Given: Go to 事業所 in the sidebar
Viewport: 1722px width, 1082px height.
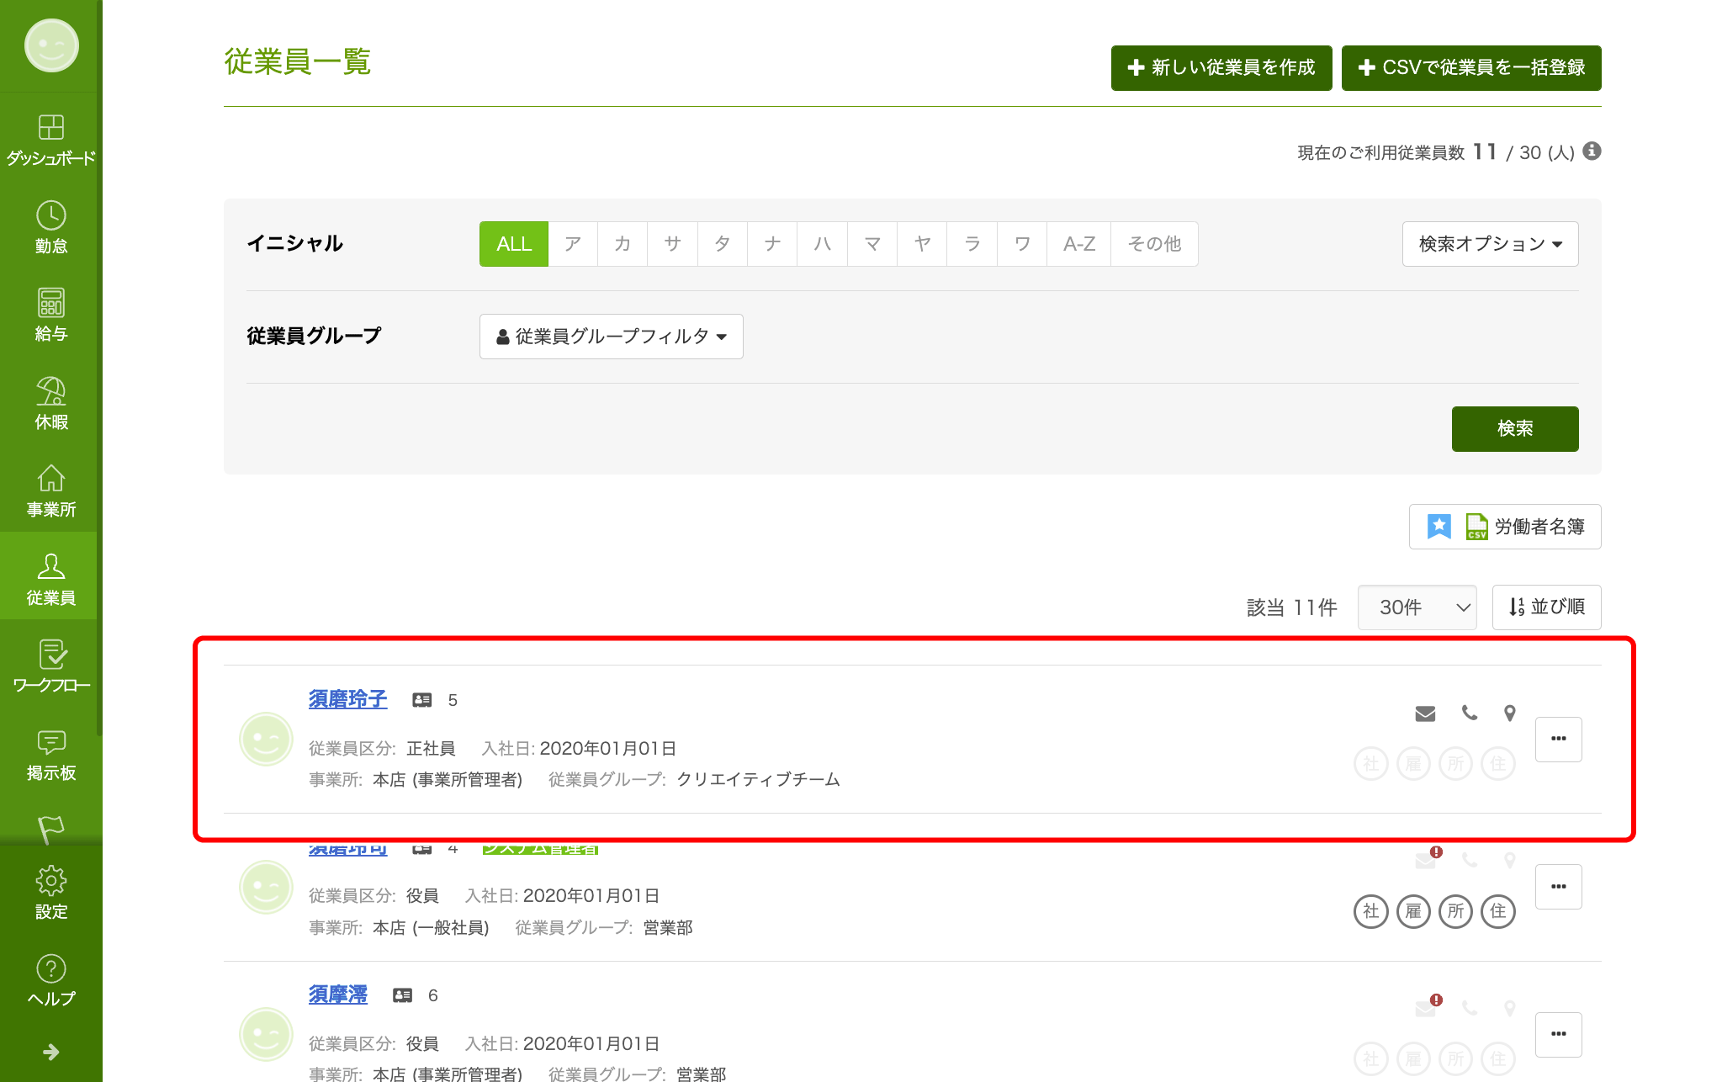Looking at the screenshot, I should coord(50,491).
